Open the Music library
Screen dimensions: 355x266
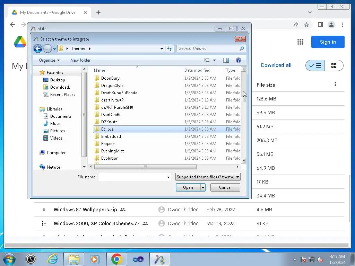(x=55, y=124)
